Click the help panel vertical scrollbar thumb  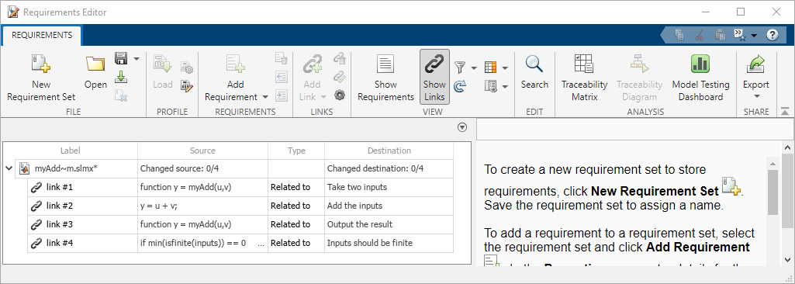click(x=773, y=192)
